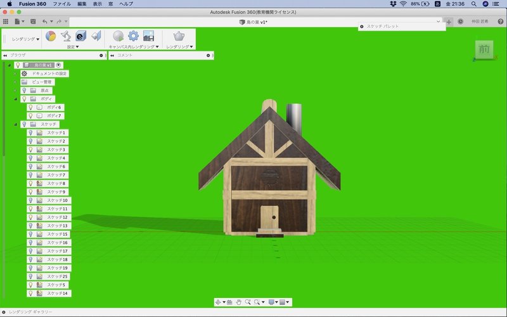
Task: Open the レンダリング workspace dropdown
Action: (x=25, y=39)
